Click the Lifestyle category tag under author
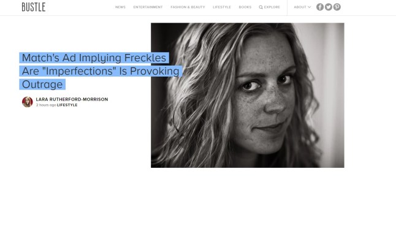This screenshot has height=250, width=396. tap(67, 105)
